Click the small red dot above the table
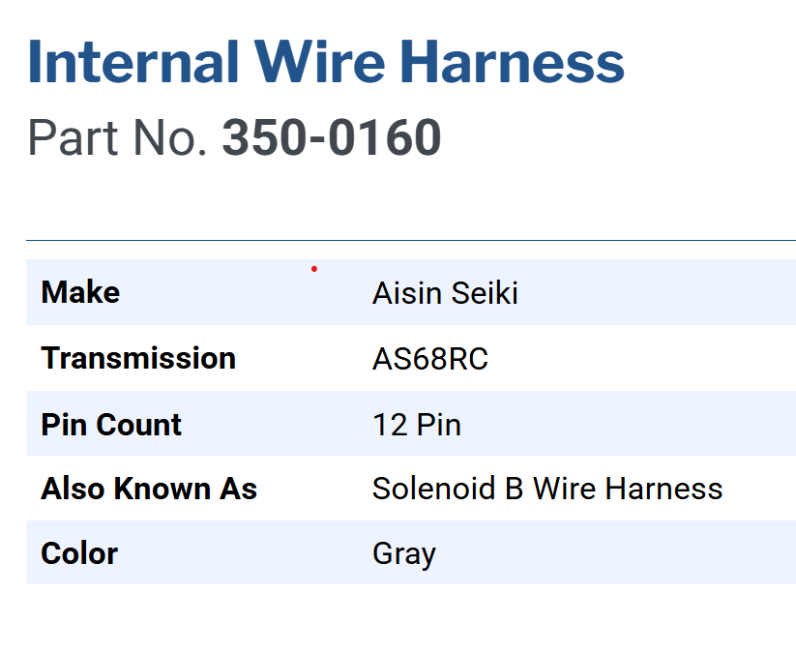This screenshot has width=796, height=654. [x=314, y=268]
